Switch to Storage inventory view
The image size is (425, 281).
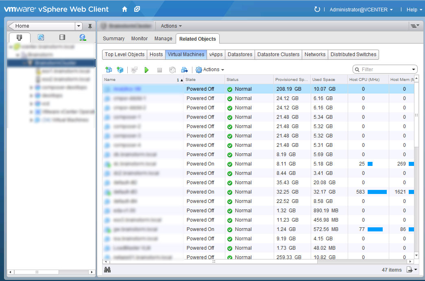(62, 37)
